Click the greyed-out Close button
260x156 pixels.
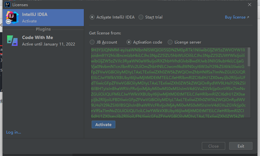point(214,146)
